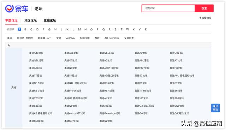Switch to the 地区论坛 tab
Image resolution: width=226 pixels, height=130 pixels.
(30, 20)
